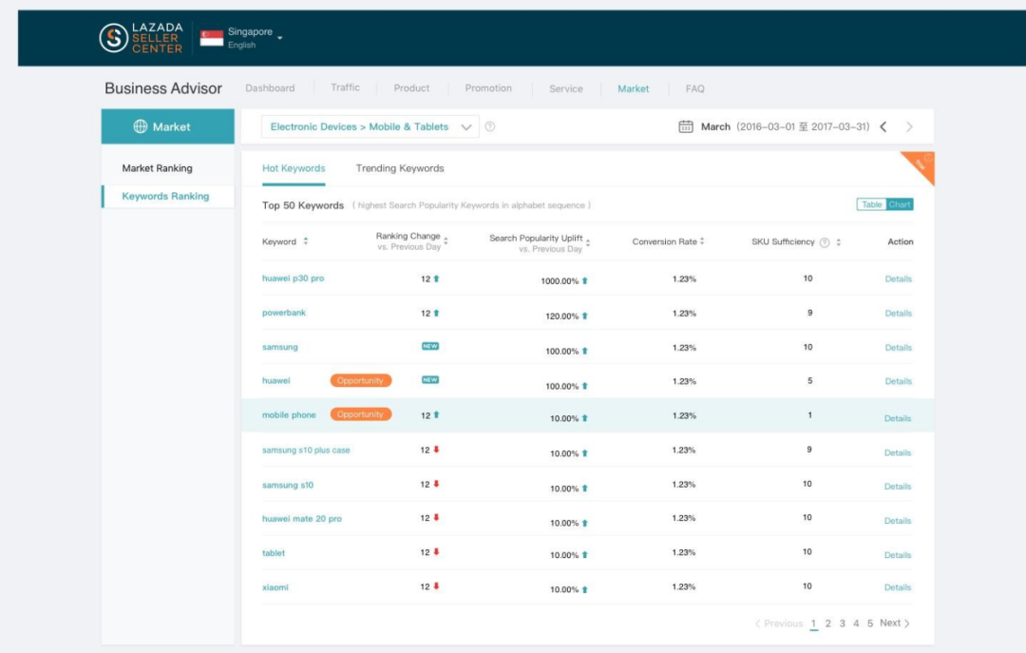
Task: Click the NEW badge in samsung row
Action: (x=430, y=347)
